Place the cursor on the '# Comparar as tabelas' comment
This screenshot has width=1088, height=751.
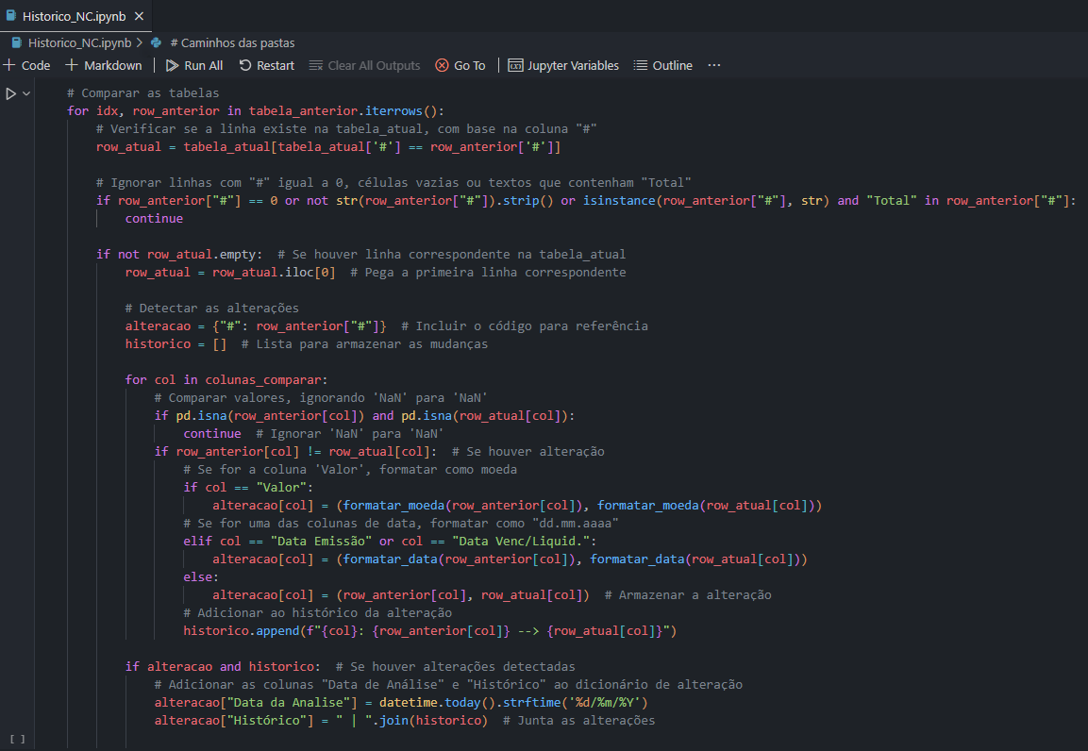(143, 92)
